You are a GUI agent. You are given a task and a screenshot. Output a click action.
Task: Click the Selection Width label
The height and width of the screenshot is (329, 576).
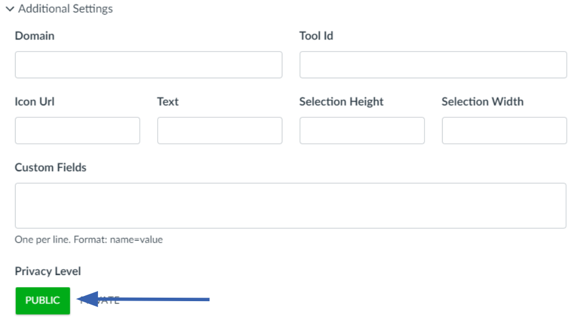483,102
